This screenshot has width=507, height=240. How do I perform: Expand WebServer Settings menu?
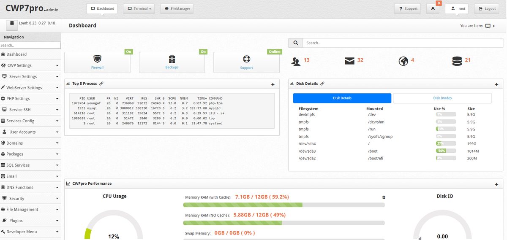coord(30,88)
